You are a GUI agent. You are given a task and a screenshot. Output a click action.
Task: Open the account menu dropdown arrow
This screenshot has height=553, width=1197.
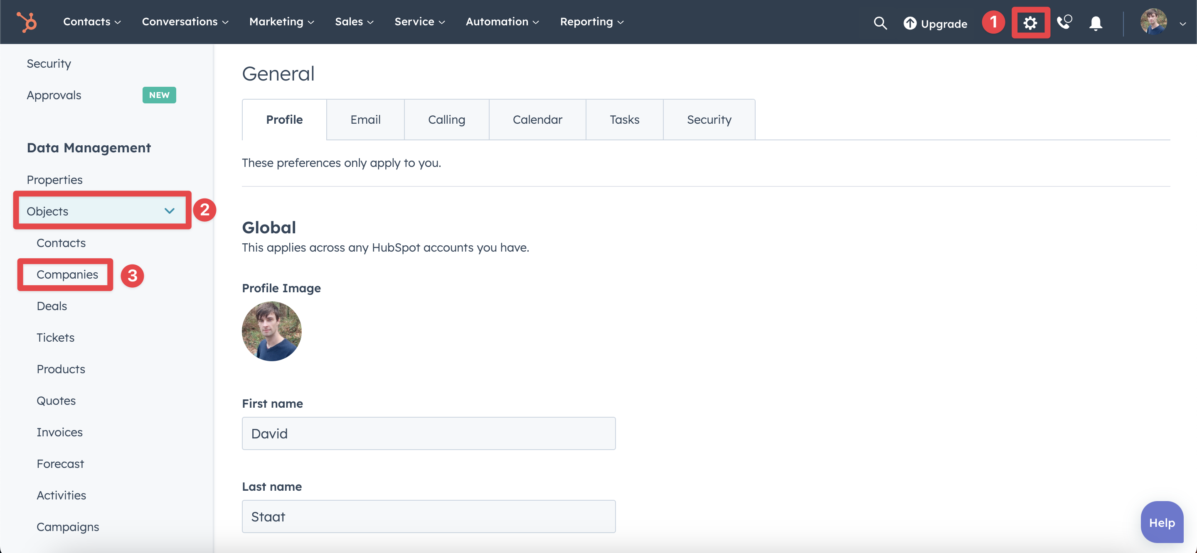[x=1182, y=23]
